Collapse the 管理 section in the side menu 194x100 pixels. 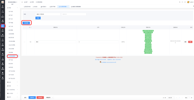pos(17,8)
